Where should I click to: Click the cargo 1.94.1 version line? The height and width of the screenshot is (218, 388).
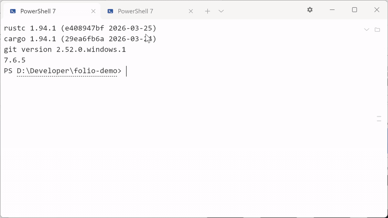pyautogui.click(x=80, y=39)
